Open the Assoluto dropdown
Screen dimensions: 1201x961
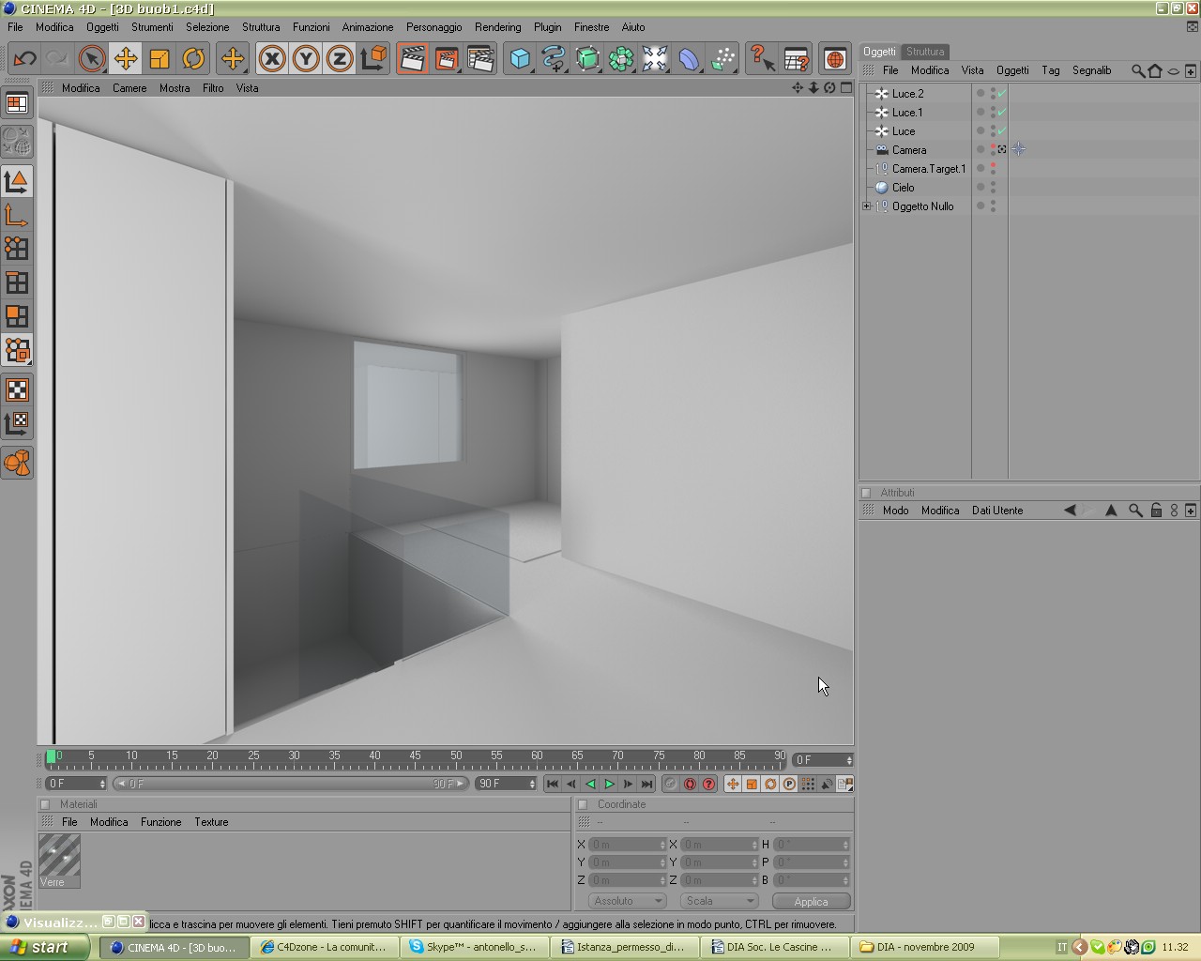[628, 901]
